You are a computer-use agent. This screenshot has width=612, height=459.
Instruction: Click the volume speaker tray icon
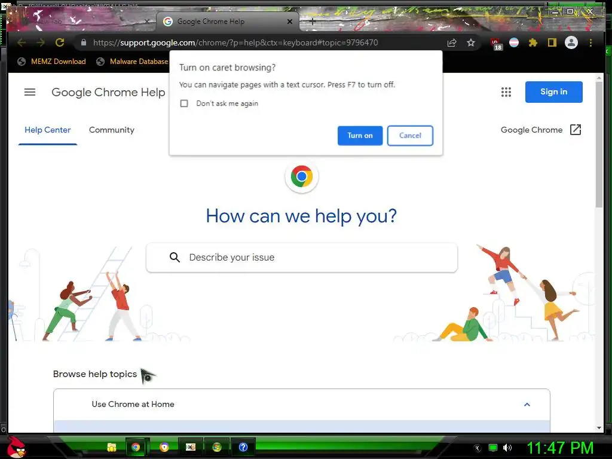click(507, 448)
